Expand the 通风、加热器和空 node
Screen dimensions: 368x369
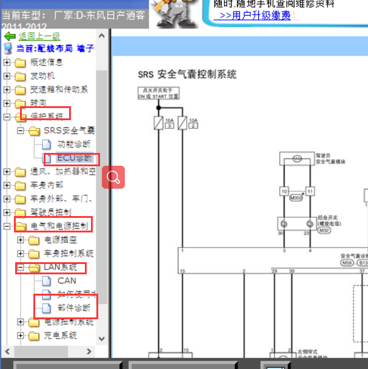(x=7, y=172)
